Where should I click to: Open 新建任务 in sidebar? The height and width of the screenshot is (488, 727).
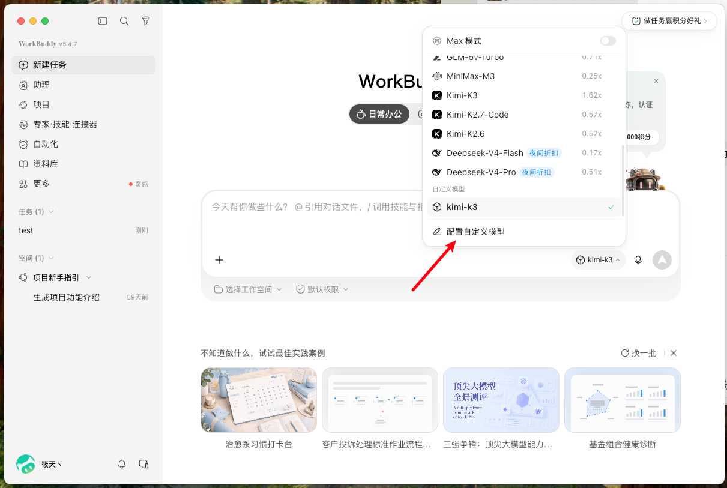point(83,65)
